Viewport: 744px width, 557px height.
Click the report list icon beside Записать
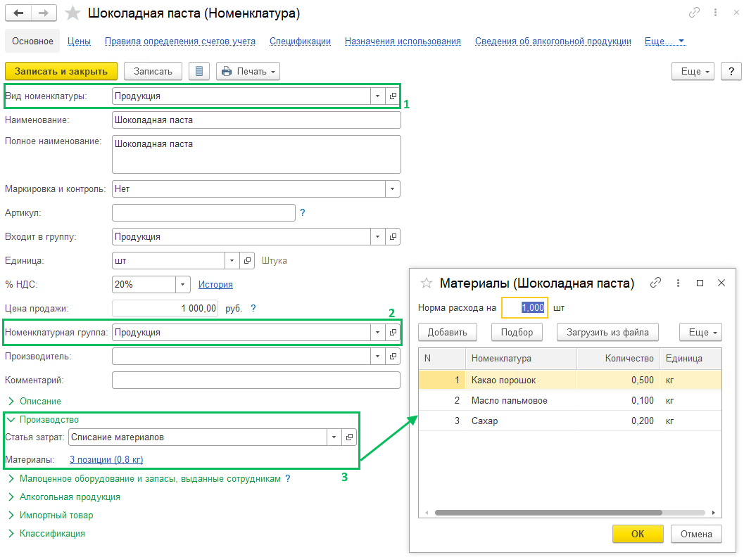[x=199, y=71]
